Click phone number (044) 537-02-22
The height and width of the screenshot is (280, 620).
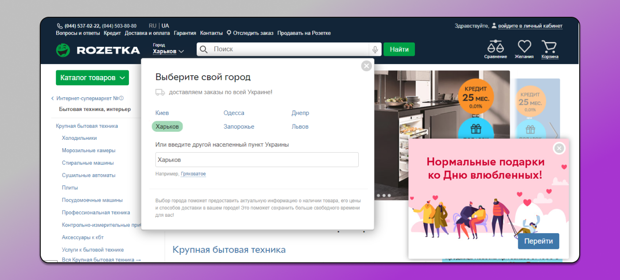point(82,26)
